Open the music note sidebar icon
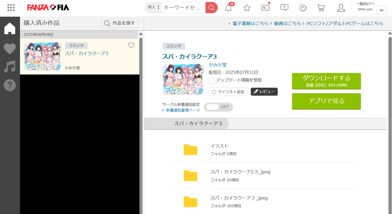 pyautogui.click(x=10, y=67)
